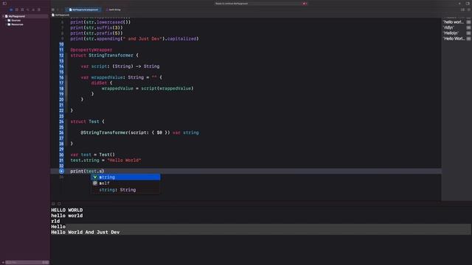Select the MyPlayground root item
Screen dimensions: 472x265
(x=16, y=16)
